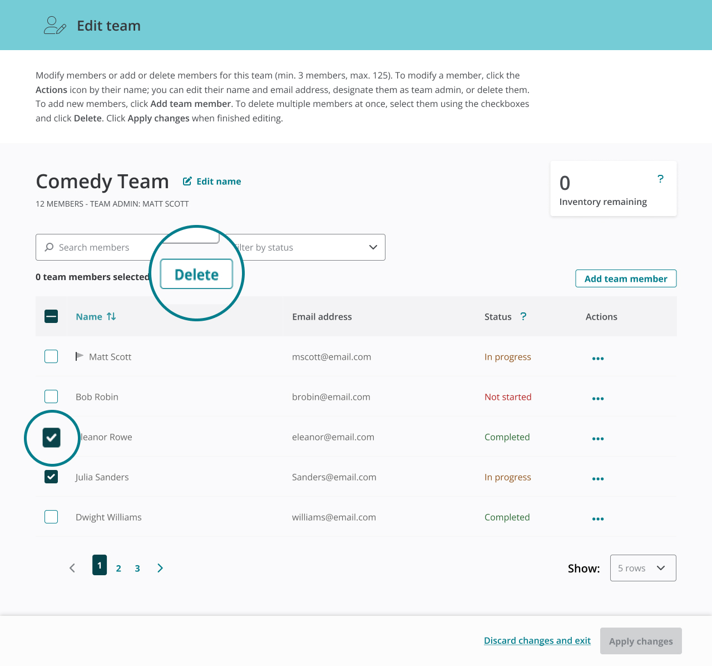Click the team admin flag beside Matt Scott
Screen dimensions: 712x666
[x=80, y=356]
